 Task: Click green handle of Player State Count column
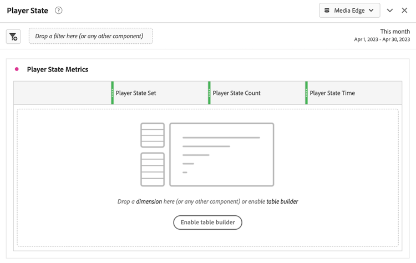click(209, 93)
